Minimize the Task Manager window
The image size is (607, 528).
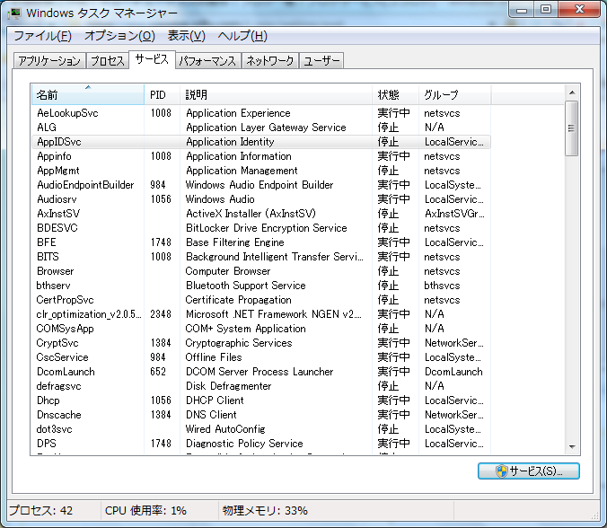coord(522,10)
